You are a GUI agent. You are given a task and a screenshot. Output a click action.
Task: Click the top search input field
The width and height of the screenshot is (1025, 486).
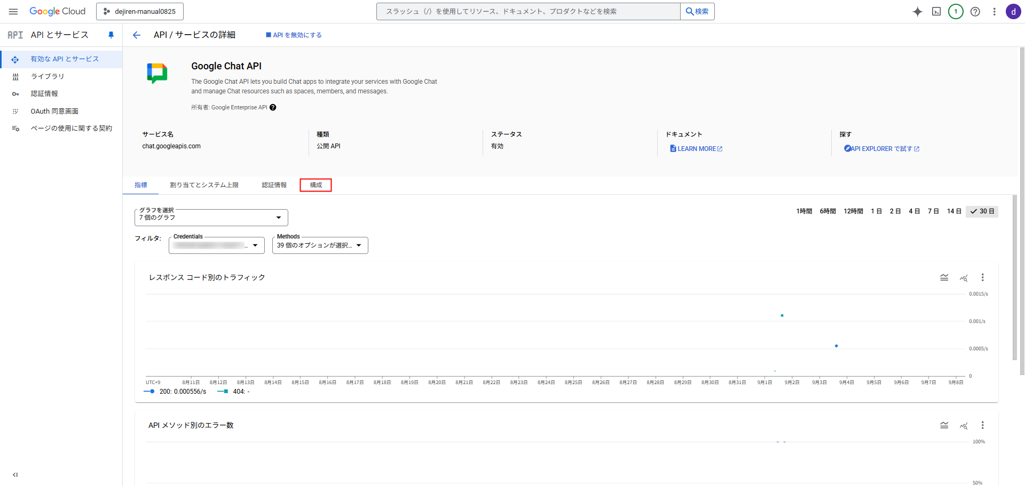(x=529, y=12)
